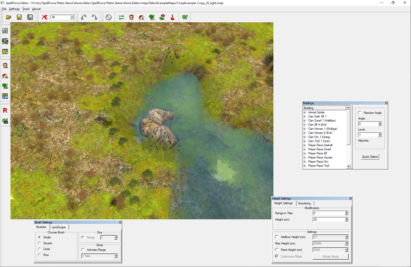The width and height of the screenshot is (411, 267).
Task: Enable the Activate Range spray checkbox
Action: 83,250
